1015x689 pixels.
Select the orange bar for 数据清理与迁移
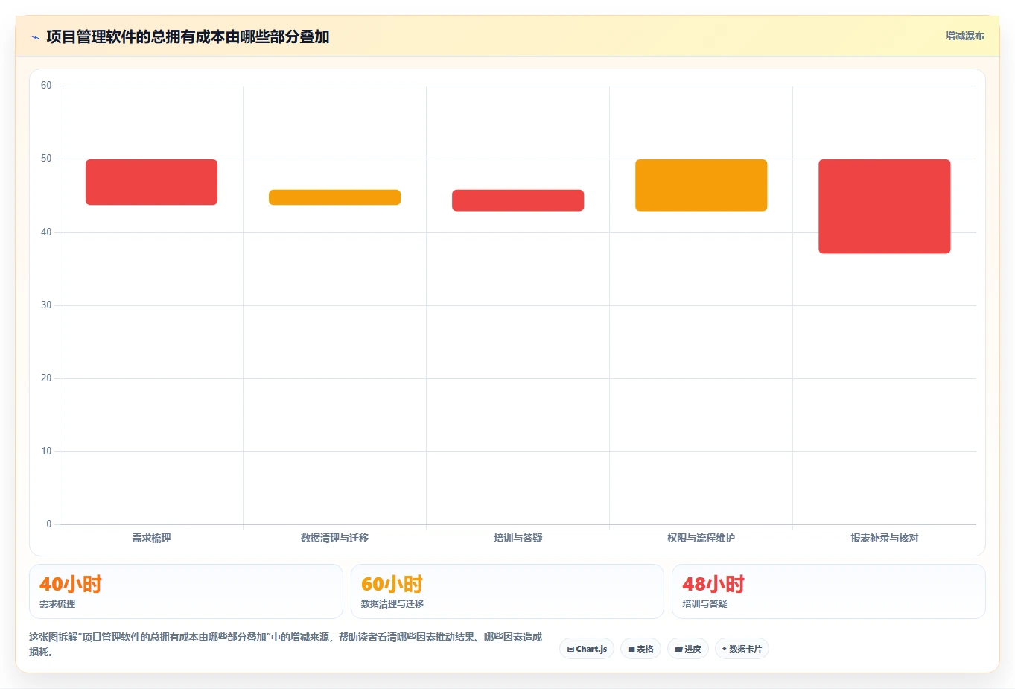pyautogui.click(x=334, y=197)
